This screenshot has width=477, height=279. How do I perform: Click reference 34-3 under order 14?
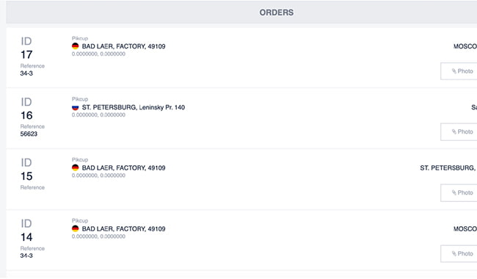pos(26,256)
